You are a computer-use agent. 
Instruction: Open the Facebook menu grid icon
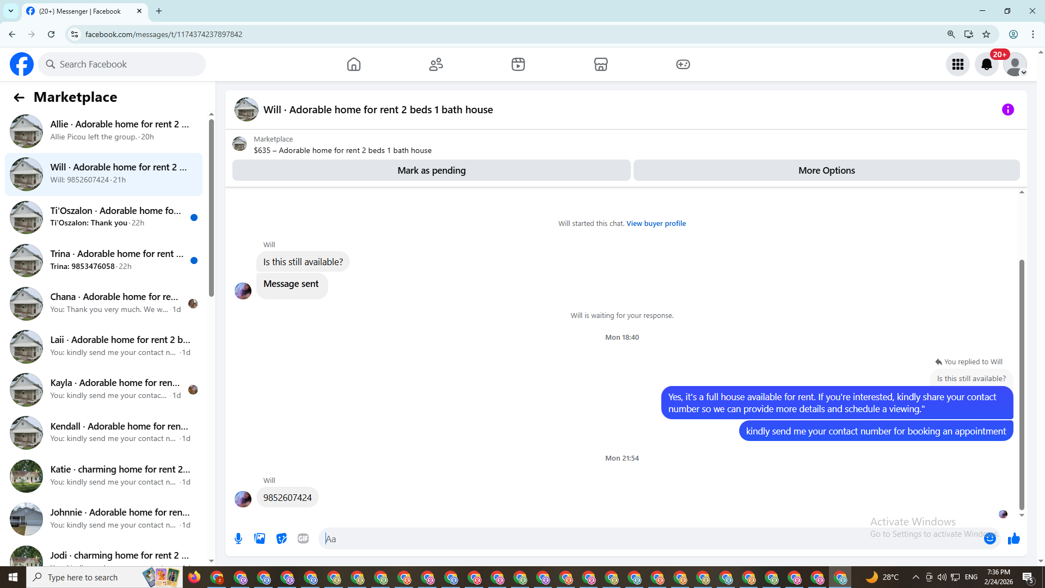pos(957,64)
